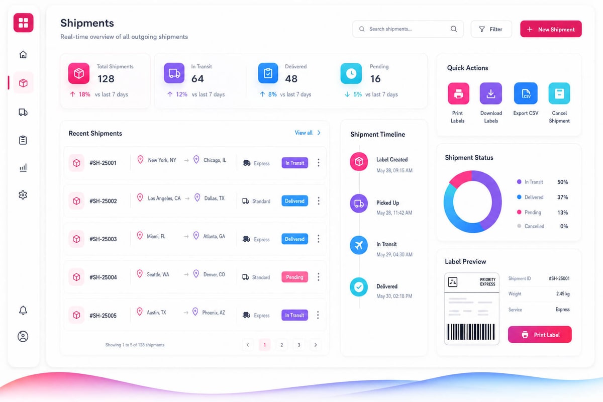Select page 1 in pagination
The width and height of the screenshot is (603, 402).
pyautogui.click(x=265, y=345)
